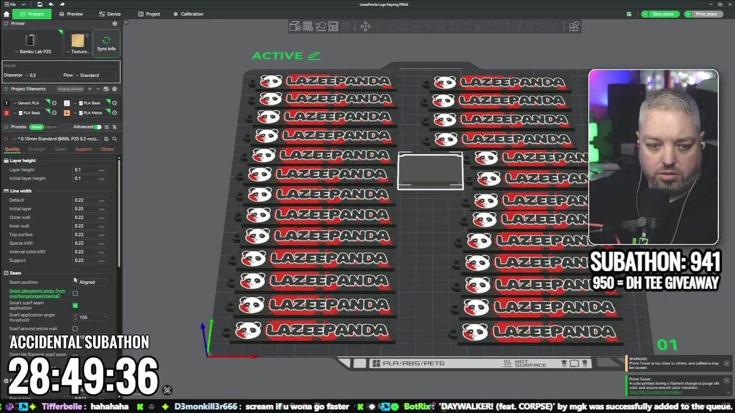This screenshot has width=735, height=413.
Task: Remove a filament with the minus icon
Action: tap(98, 89)
